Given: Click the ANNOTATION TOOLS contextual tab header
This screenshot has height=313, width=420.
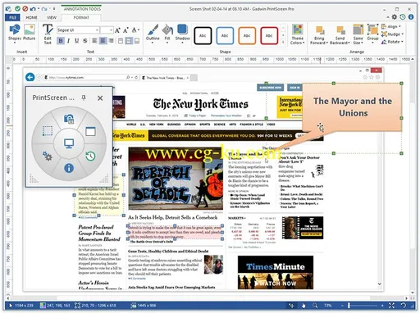Looking at the screenshot, I should 82,9.
